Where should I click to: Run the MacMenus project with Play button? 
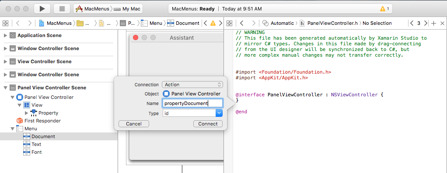[x=42, y=9]
